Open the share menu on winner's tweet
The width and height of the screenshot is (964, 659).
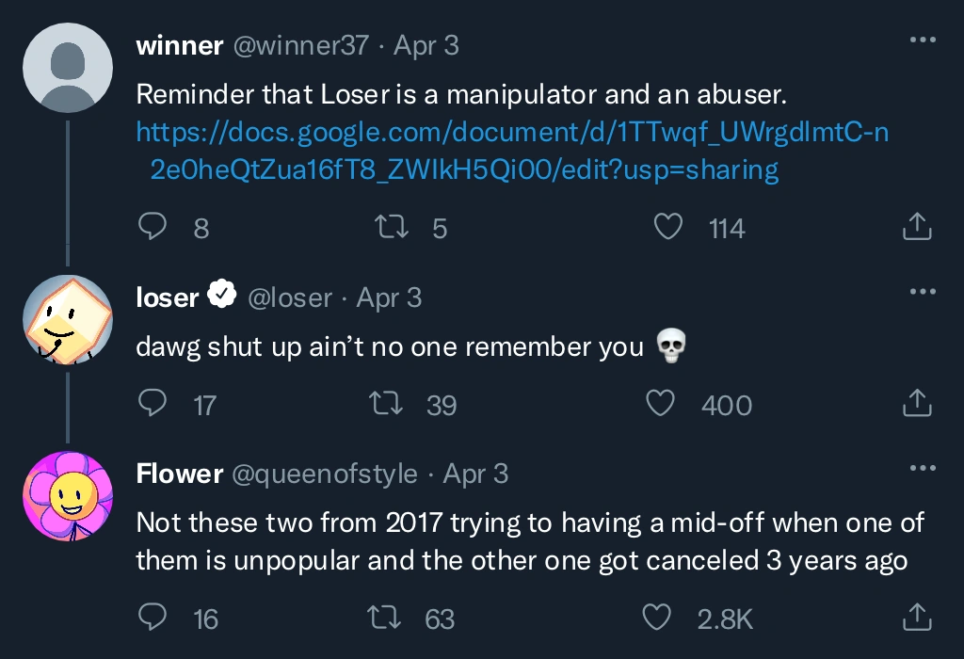(916, 226)
